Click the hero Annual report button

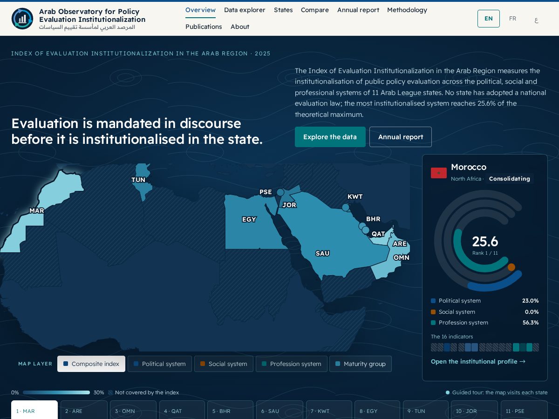point(401,137)
